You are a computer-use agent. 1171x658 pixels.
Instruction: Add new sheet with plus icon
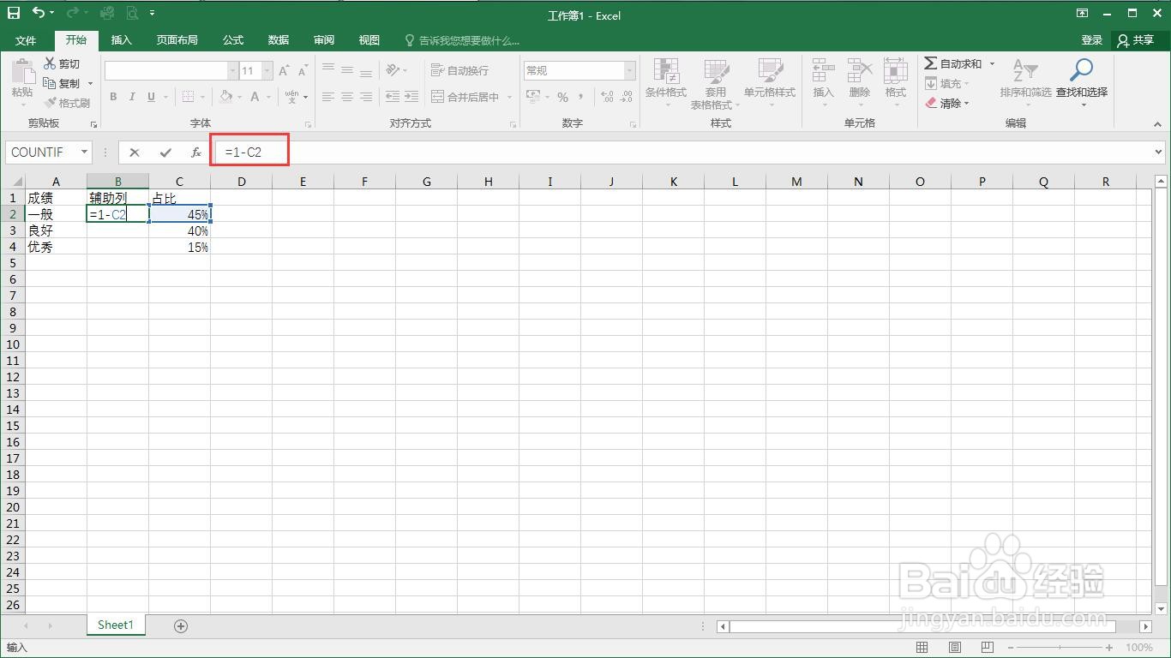point(181,626)
